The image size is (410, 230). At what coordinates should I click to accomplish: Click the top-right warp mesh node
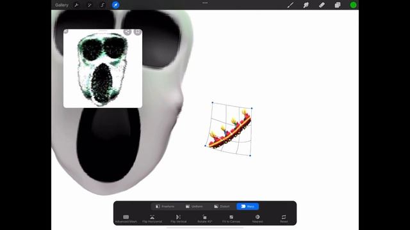pos(252,108)
